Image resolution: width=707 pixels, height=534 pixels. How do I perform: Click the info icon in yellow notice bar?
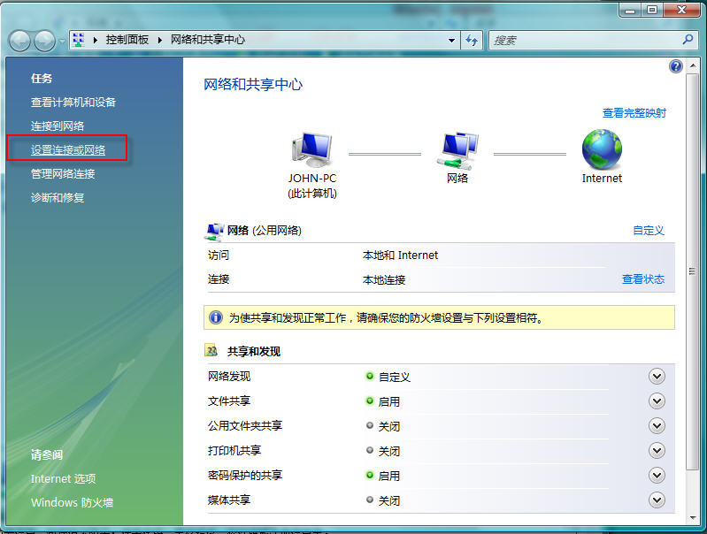[216, 317]
